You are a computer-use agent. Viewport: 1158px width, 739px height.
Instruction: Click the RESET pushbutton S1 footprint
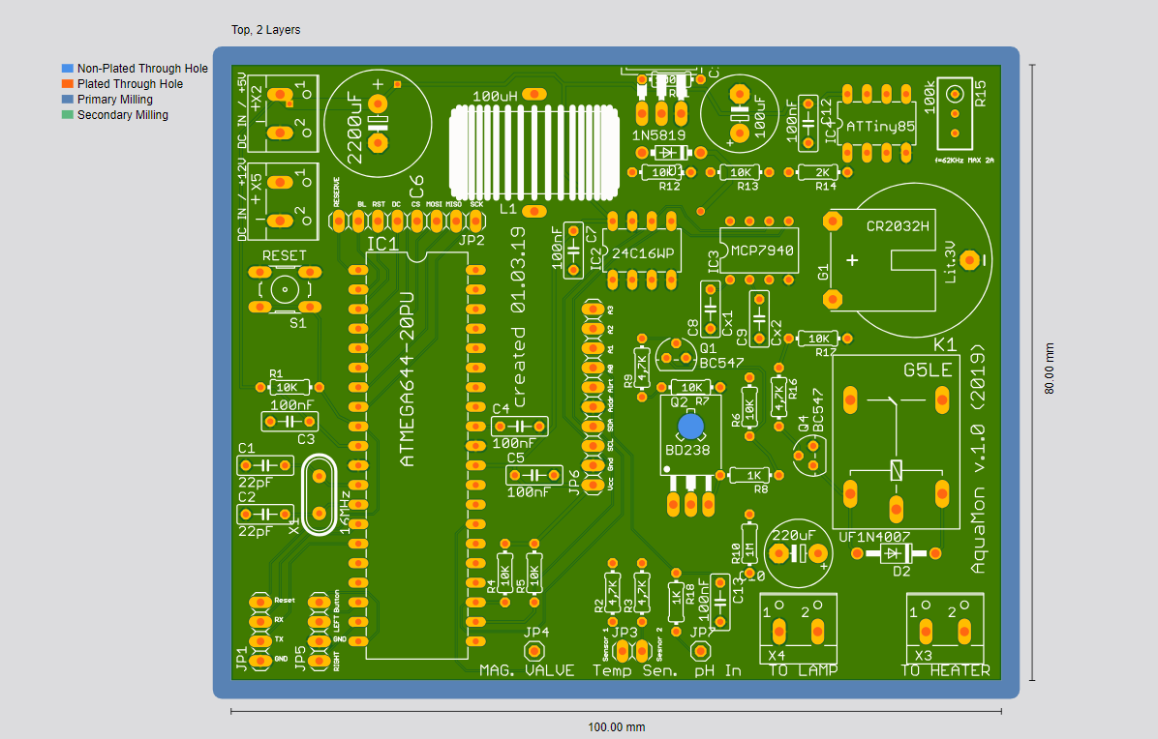coord(285,289)
